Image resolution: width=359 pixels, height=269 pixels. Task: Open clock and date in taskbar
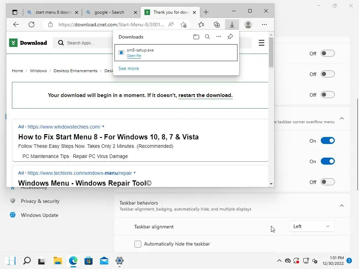[333, 261]
